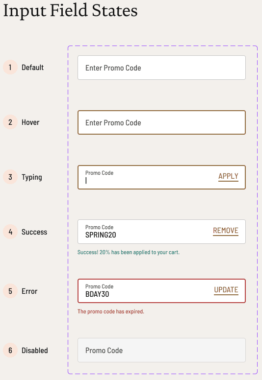Click the number 6 circle badge
The width and height of the screenshot is (262, 380).
pyautogui.click(x=10, y=350)
